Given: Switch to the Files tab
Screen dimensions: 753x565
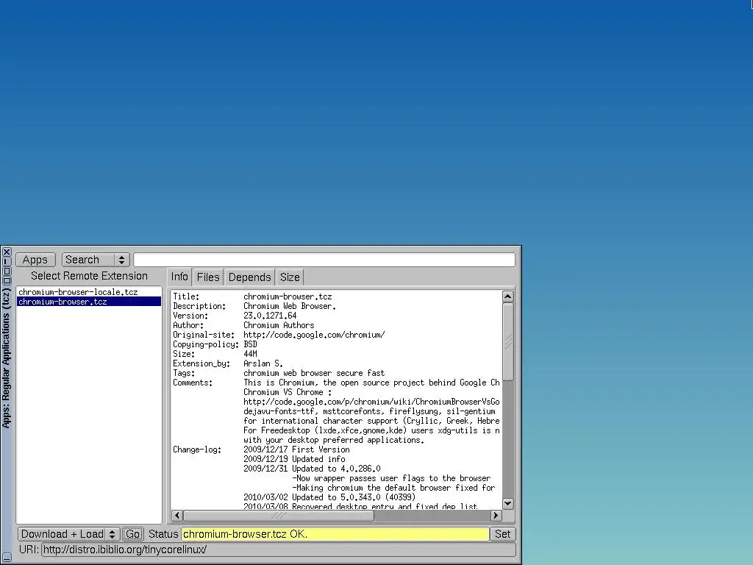Looking at the screenshot, I should click(208, 277).
